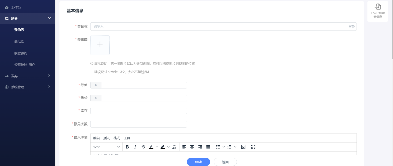Clear text formatting in the editor
Screen dimensions: 393x166
tap(174, 147)
